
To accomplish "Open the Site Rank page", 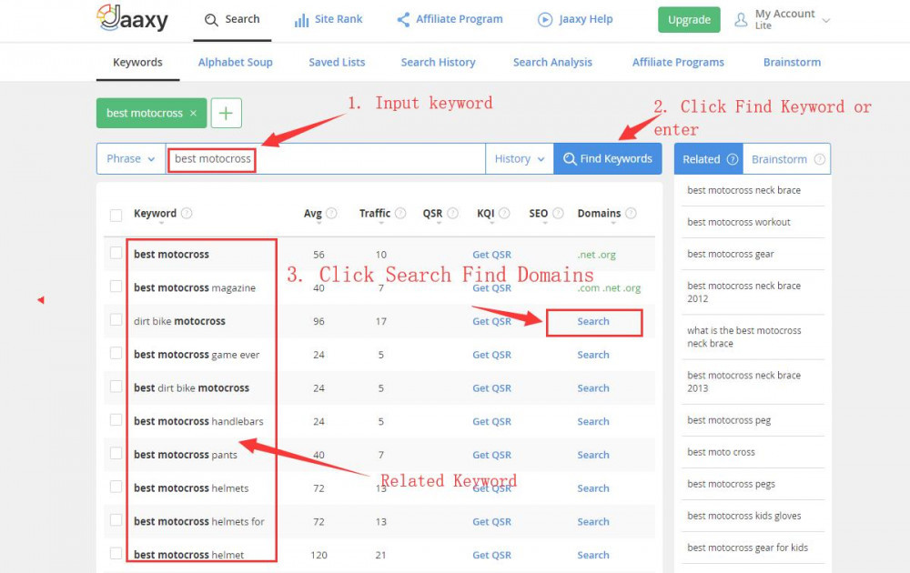I will pos(329,20).
